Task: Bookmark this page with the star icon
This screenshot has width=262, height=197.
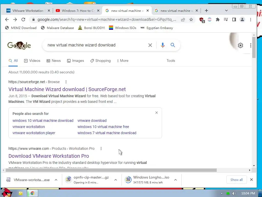Action: [x=191, y=19]
